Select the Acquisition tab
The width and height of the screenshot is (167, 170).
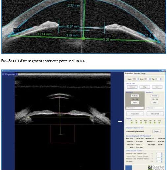tap(129, 73)
